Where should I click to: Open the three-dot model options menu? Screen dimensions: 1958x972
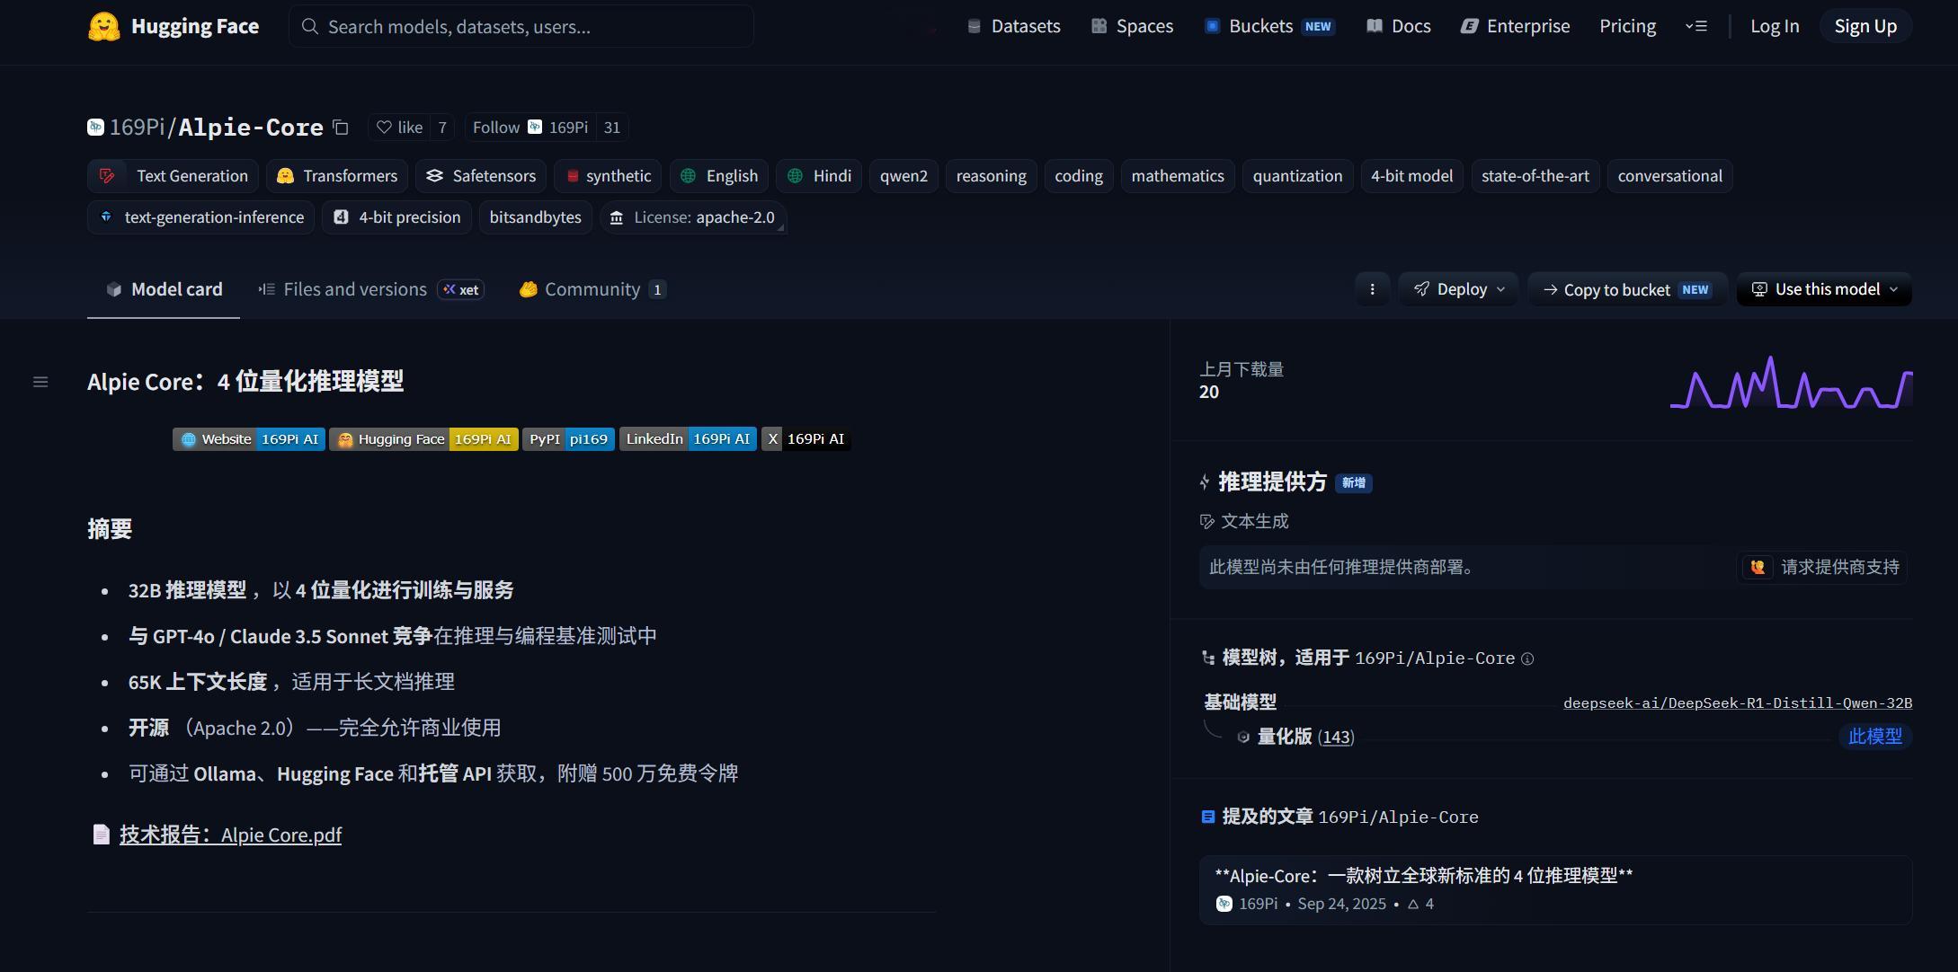pos(1372,289)
